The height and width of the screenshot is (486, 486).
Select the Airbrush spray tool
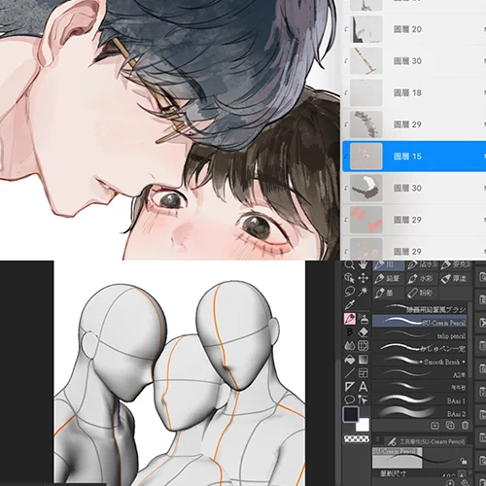tap(364, 319)
